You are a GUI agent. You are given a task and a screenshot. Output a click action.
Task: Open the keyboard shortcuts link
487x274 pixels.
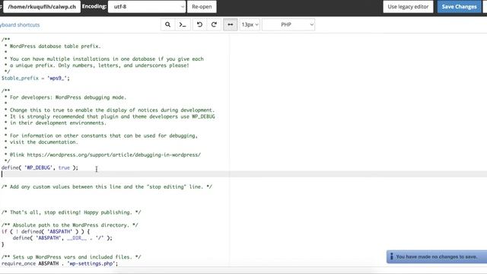(20, 25)
